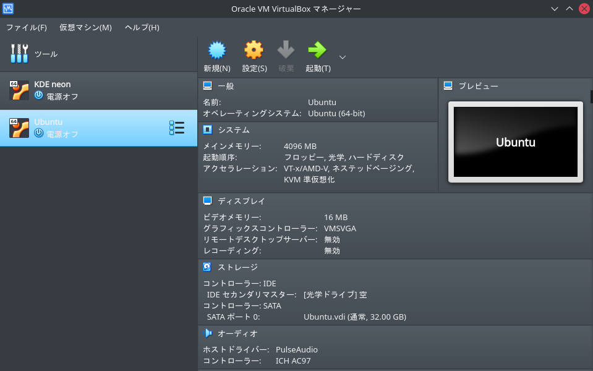Click the VirtualBox app icon in title bar
Screen dimensions: 593x371
pyautogui.click(x=8, y=8)
